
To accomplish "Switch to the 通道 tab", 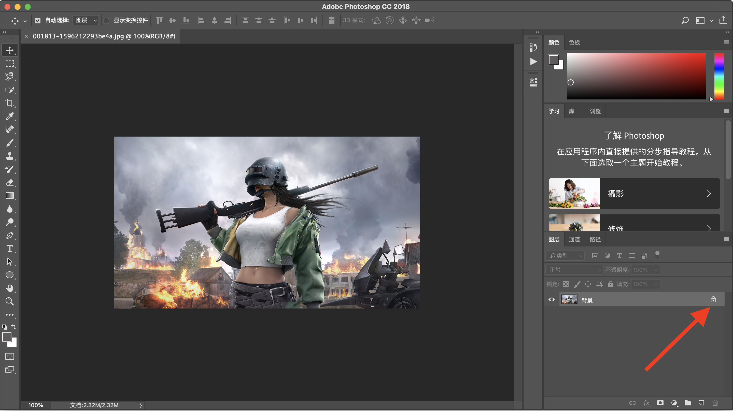I will click(x=574, y=239).
